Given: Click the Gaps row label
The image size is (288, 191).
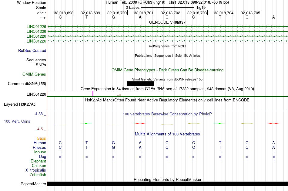Looking at the screenshot, I should click(x=41, y=138).
